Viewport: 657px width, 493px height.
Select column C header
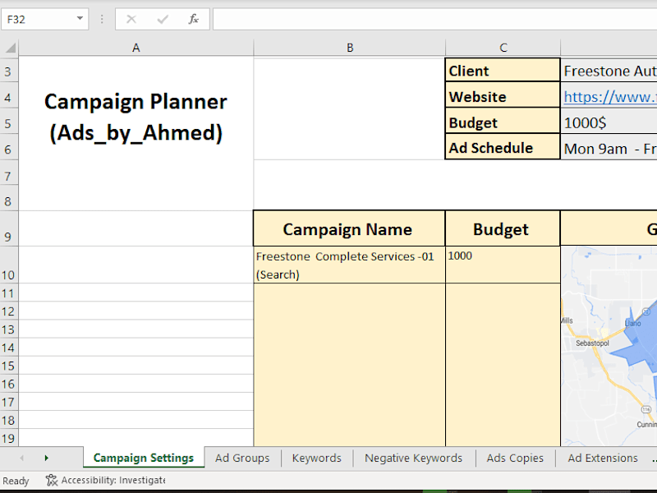(503, 48)
